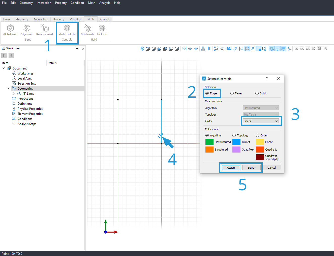This screenshot has height=256, width=334.
Task: Click the dialog help question mark
Action: (x=267, y=79)
